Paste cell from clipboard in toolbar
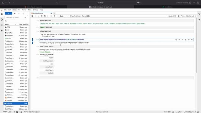 click(45, 16)
